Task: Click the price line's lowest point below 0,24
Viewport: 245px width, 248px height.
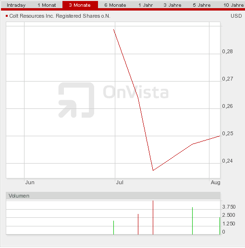Action: (x=153, y=170)
